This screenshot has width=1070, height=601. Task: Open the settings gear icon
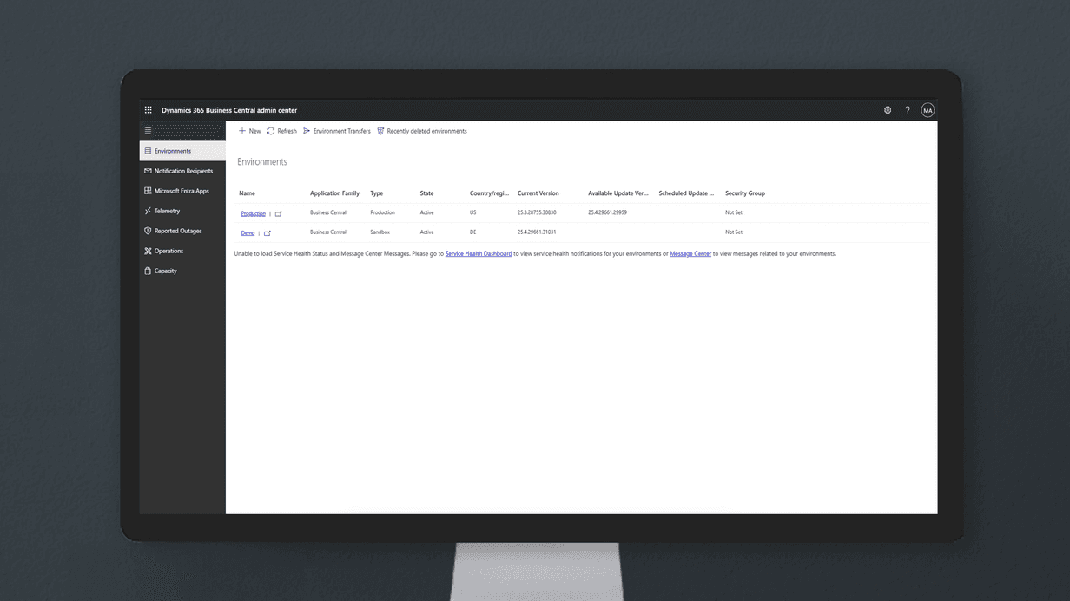[888, 110]
